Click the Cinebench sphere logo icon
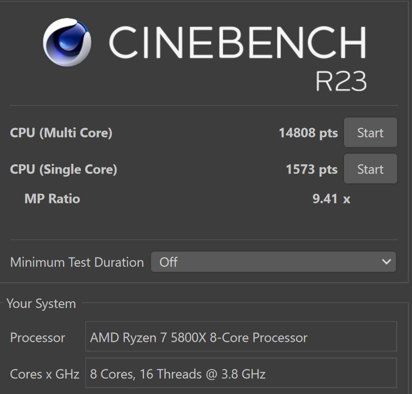The height and width of the screenshot is (394, 412). 67,42
